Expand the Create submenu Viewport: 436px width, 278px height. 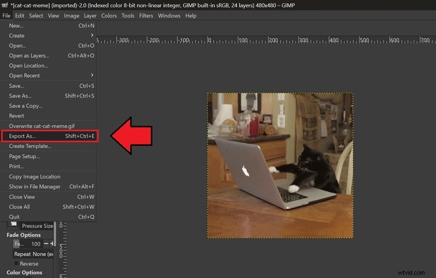49,35
